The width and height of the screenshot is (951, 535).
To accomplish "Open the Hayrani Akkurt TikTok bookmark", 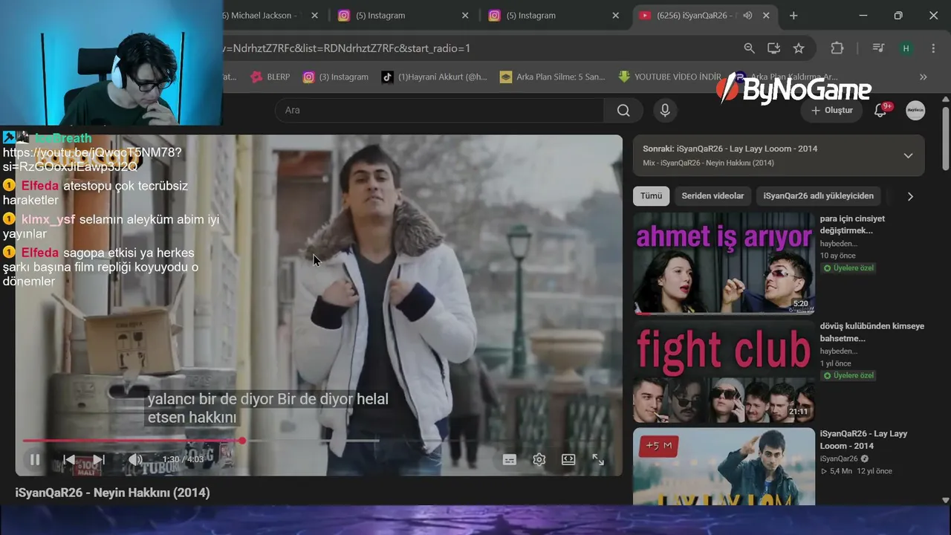I will [x=435, y=77].
